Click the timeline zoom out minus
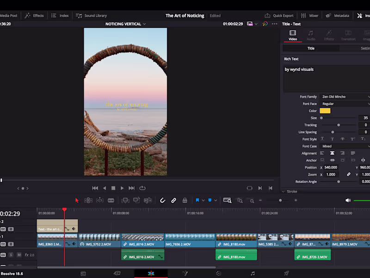The height and width of the screenshot is (278, 370). (x=260, y=200)
